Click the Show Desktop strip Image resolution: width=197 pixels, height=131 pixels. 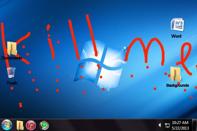[x=195, y=125]
